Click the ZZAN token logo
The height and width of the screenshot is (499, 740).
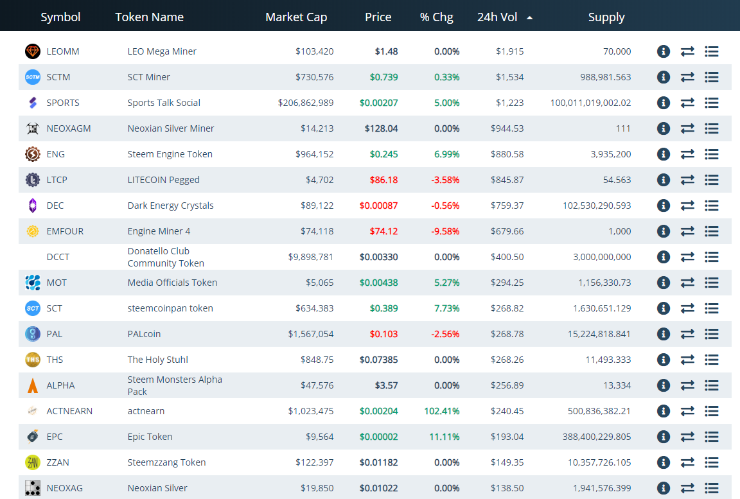(33, 462)
